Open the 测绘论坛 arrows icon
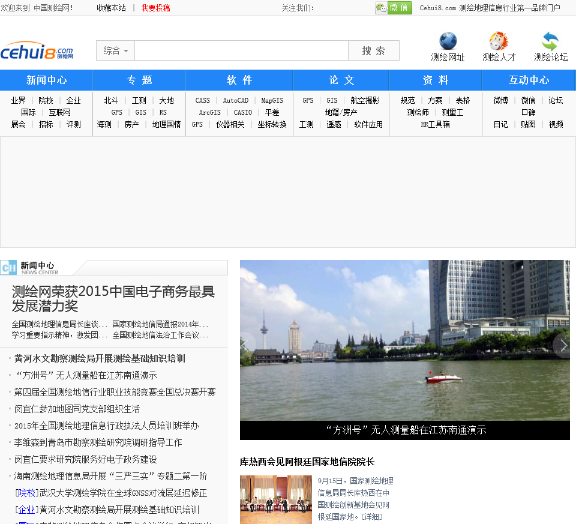The image size is (576, 524). [550, 41]
